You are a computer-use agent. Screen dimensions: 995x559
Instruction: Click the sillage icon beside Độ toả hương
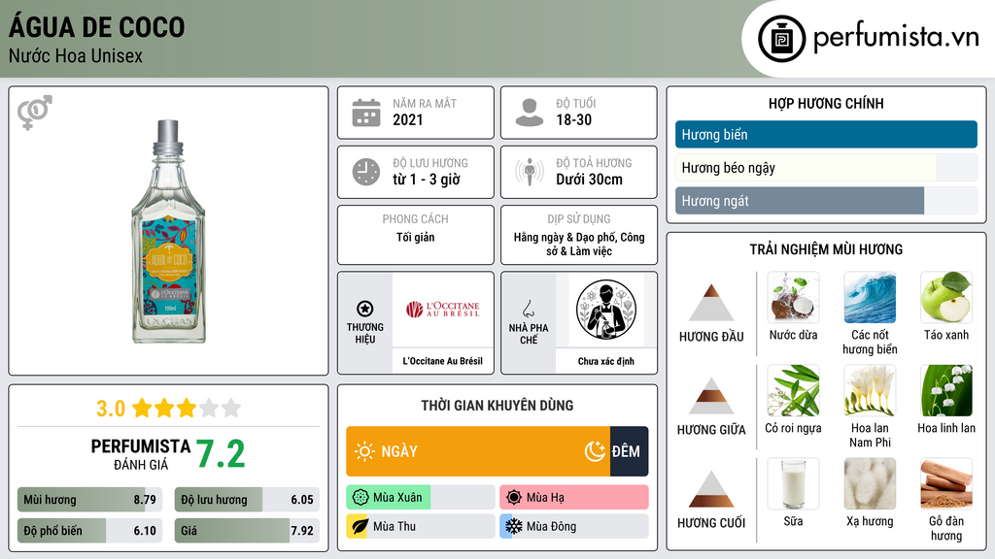(x=530, y=172)
